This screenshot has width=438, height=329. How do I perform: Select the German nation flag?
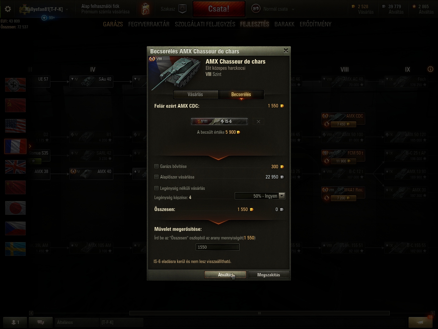pos(15,85)
